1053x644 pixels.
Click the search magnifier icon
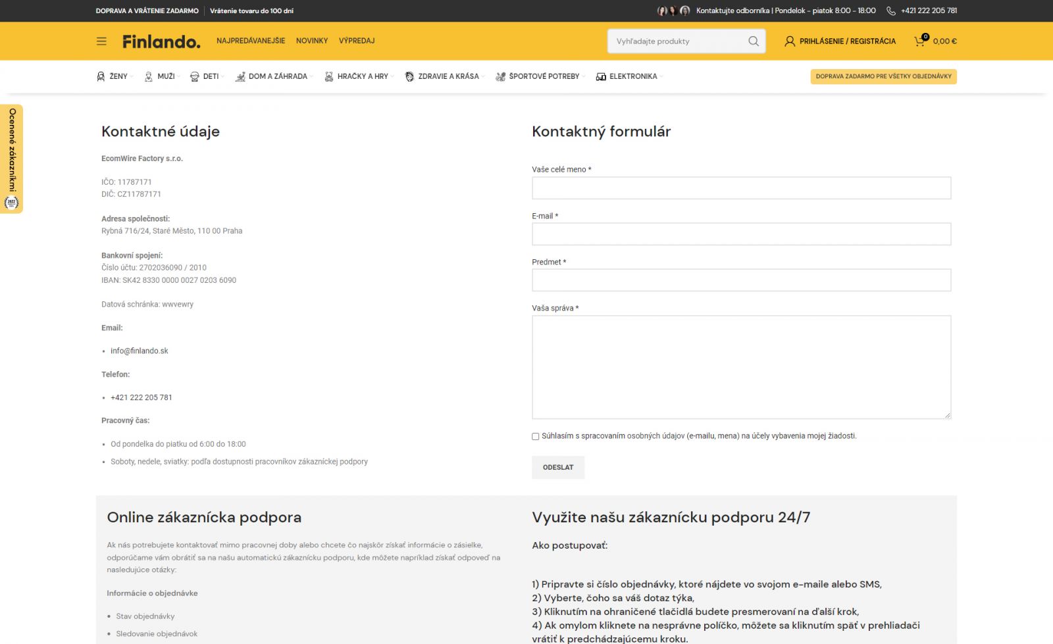(753, 41)
